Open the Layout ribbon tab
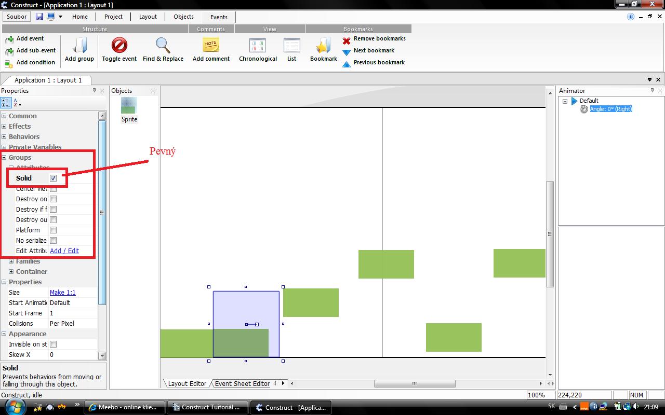This screenshot has width=665, height=415. pyautogui.click(x=148, y=17)
